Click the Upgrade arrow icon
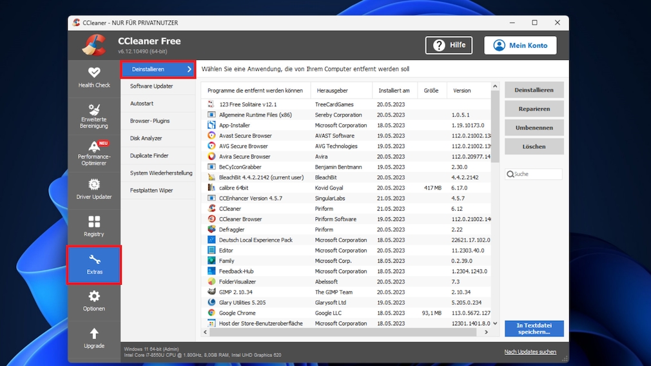 click(94, 334)
